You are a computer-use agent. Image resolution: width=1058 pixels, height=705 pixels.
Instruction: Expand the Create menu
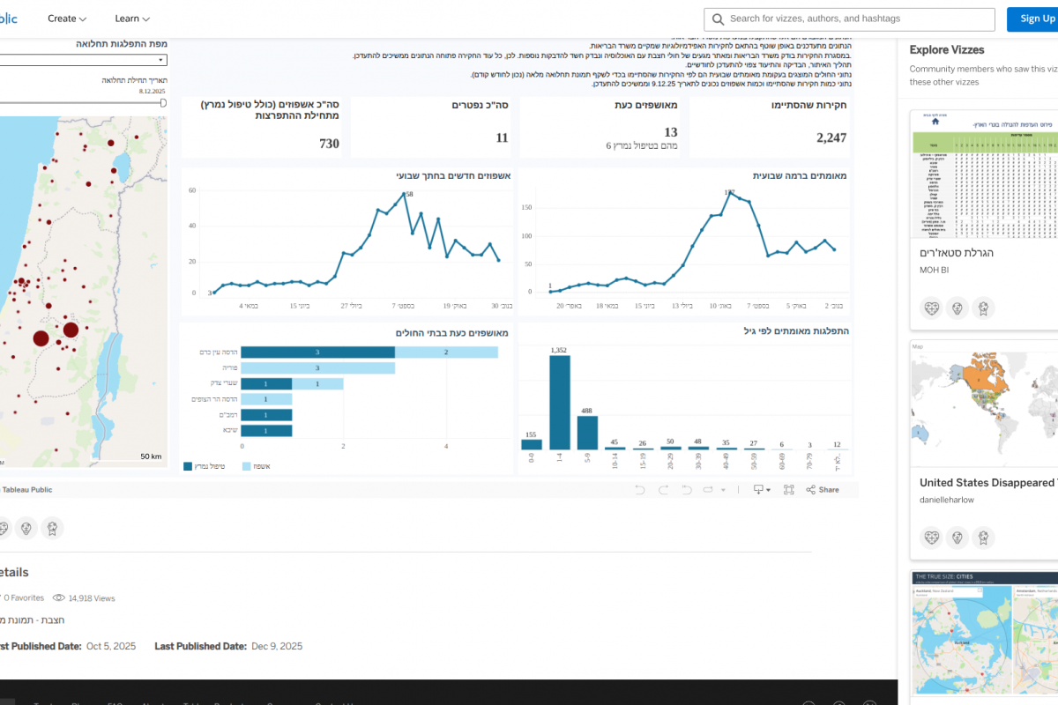(x=67, y=19)
